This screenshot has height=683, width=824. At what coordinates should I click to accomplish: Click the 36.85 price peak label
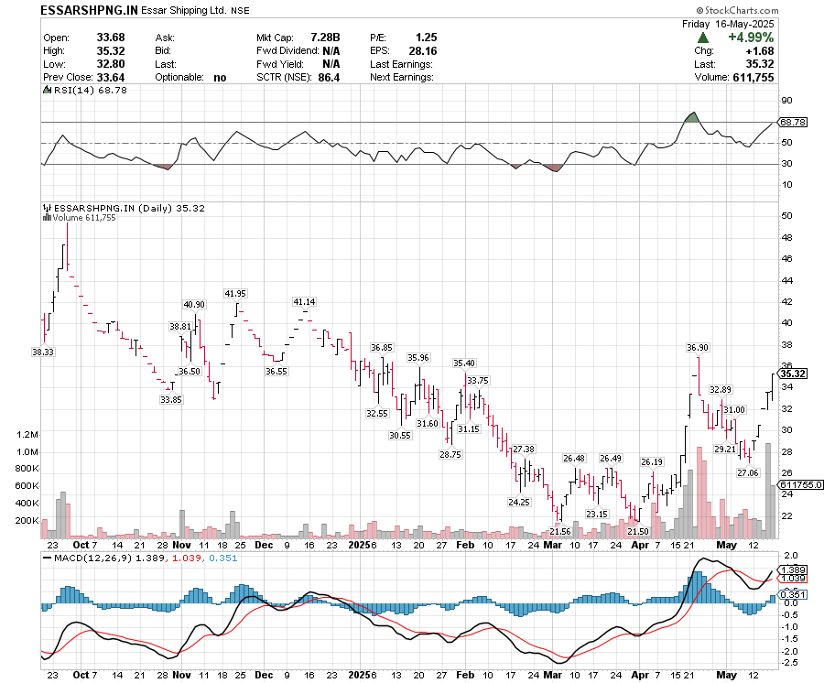pyautogui.click(x=382, y=348)
